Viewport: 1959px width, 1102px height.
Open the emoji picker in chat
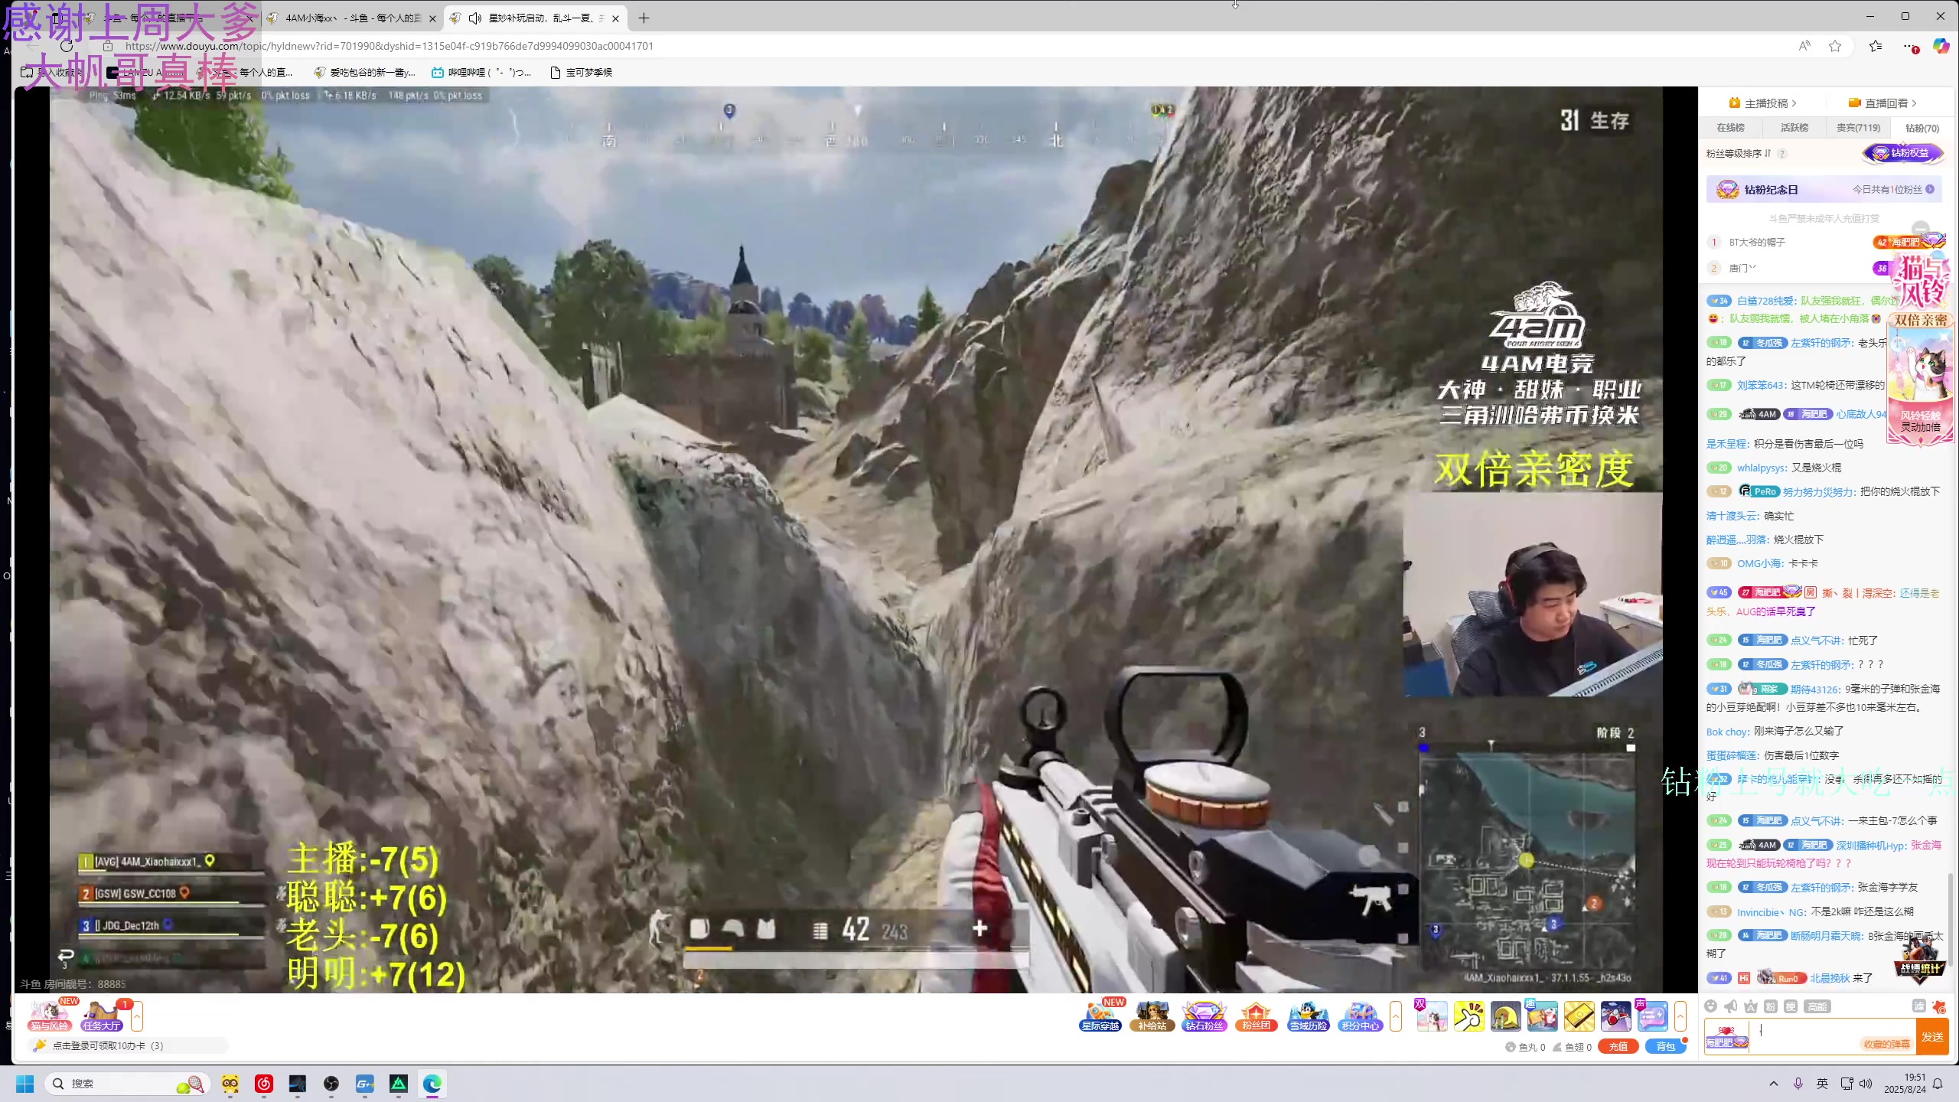point(1711,1006)
